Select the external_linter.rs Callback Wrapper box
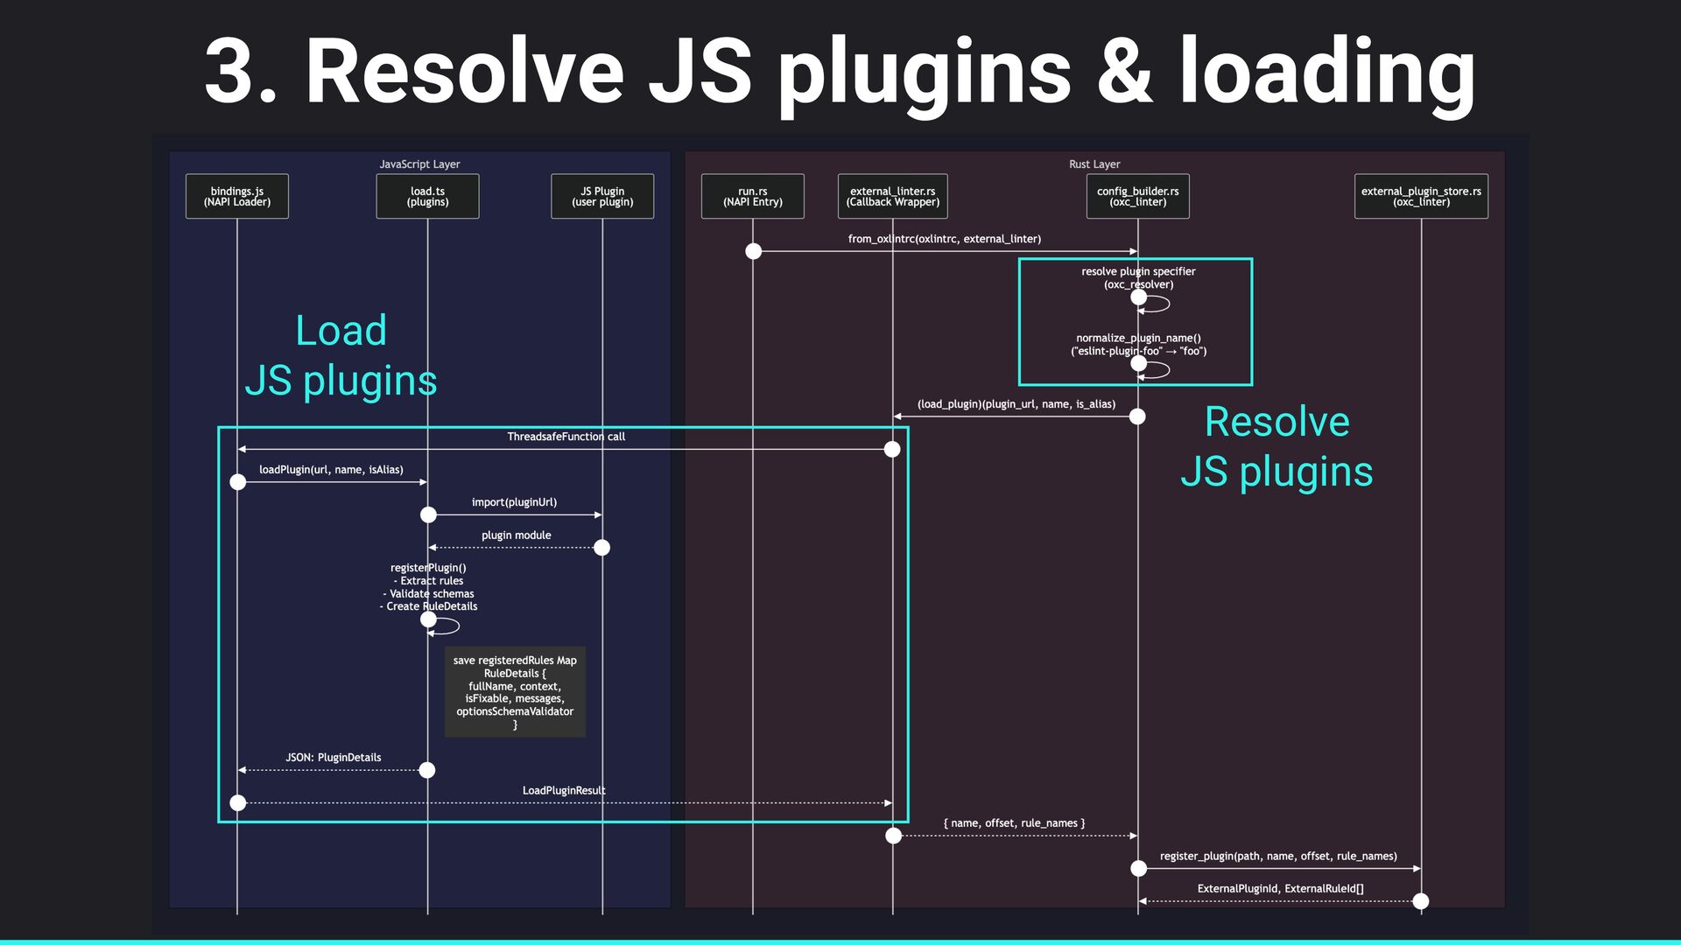The image size is (1681, 945). tap(892, 196)
